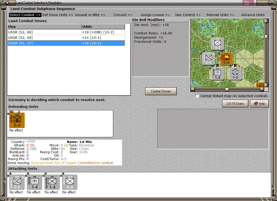Screen dimensions: 277x201
Task: Click the Combat Chosen button
Action: [161, 91]
